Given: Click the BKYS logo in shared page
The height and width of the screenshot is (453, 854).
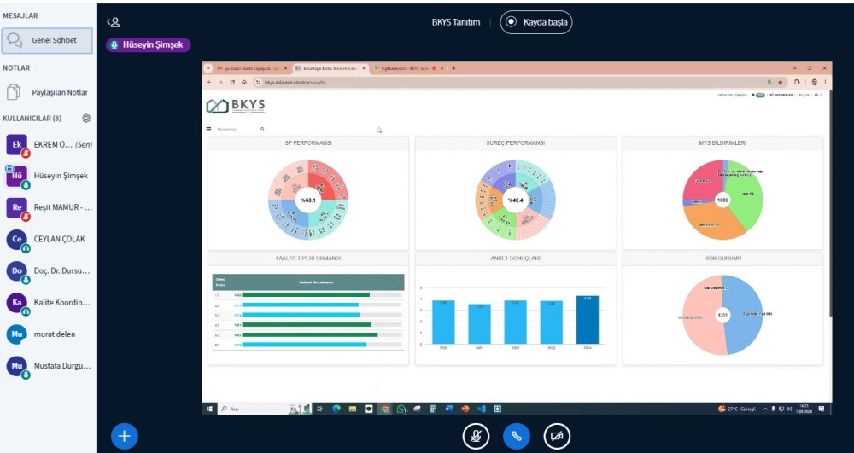Looking at the screenshot, I should pos(236,107).
